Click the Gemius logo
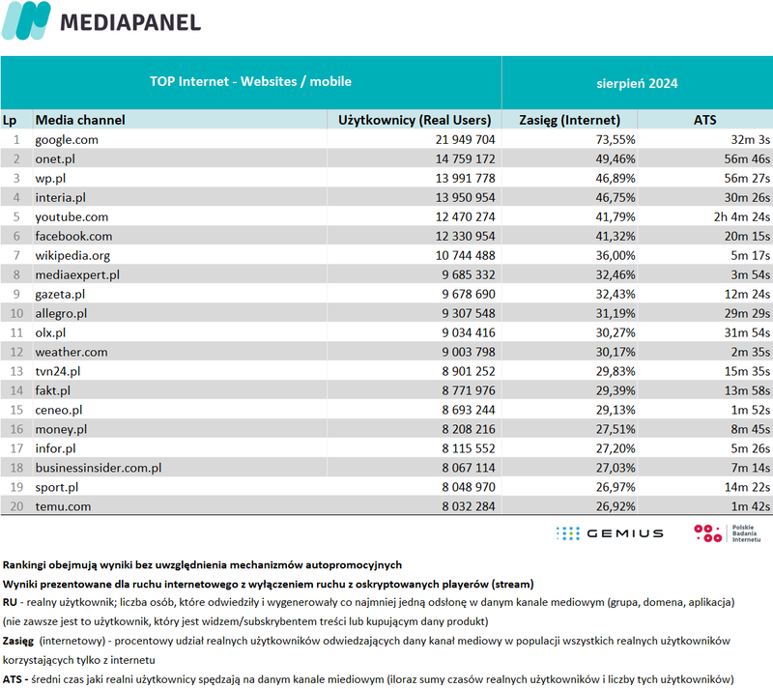Image resolution: width=773 pixels, height=689 pixels. 610,533
